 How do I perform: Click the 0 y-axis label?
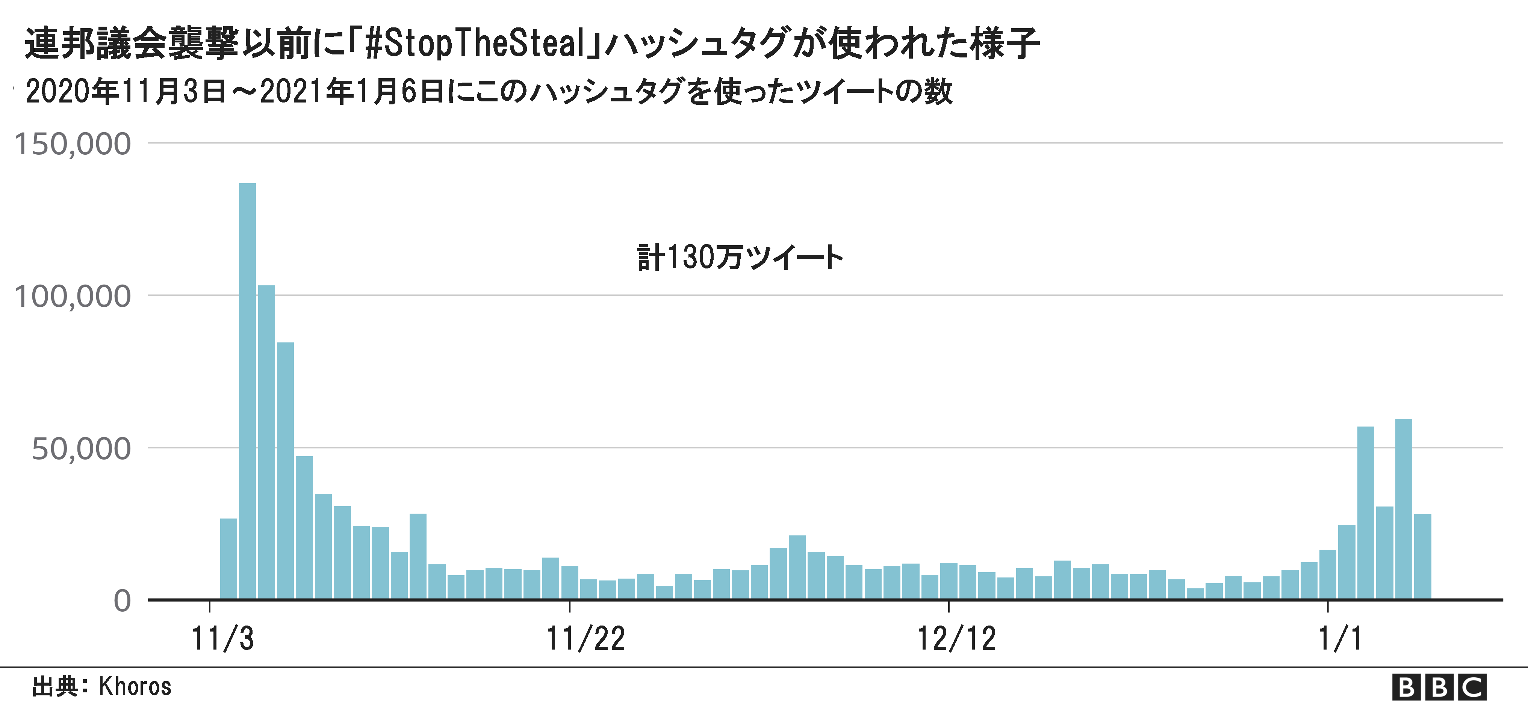[122, 601]
